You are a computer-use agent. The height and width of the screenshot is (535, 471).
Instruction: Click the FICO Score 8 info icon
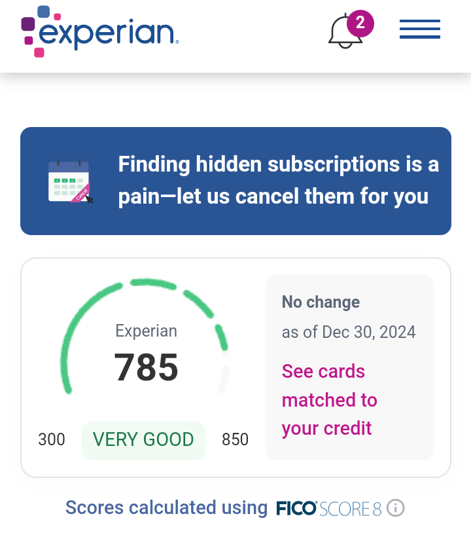pos(396,507)
